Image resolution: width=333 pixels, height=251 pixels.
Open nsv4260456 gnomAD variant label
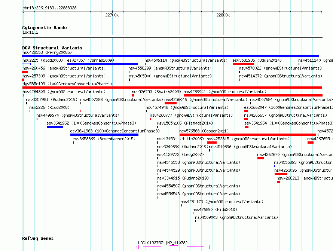[x=64, y=68]
